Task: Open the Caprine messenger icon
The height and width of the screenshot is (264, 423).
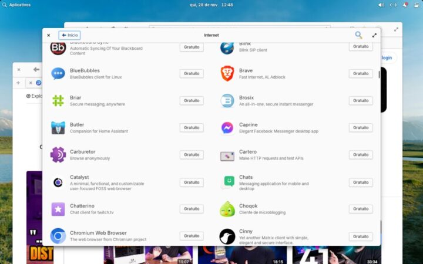Action: (227, 128)
